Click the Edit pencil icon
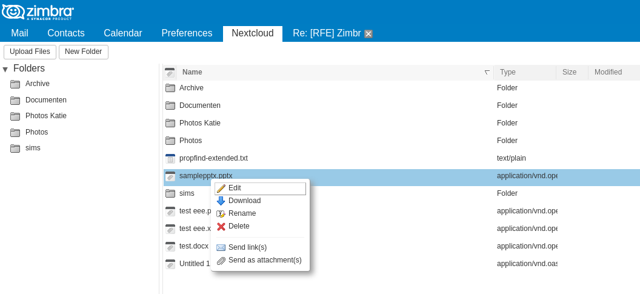640x294 pixels. [x=221, y=189]
